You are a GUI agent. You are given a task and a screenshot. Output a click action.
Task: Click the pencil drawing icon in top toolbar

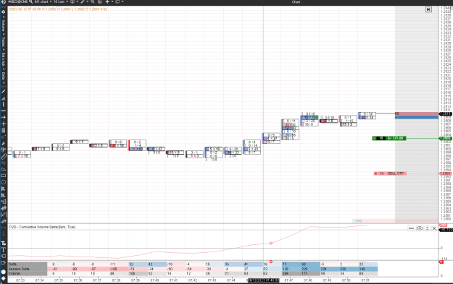83,1
